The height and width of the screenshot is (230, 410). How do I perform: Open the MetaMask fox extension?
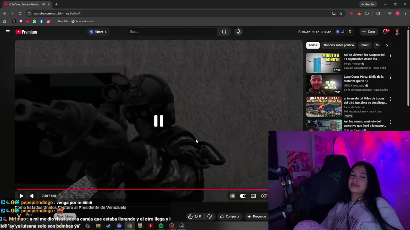click(x=359, y=13)
